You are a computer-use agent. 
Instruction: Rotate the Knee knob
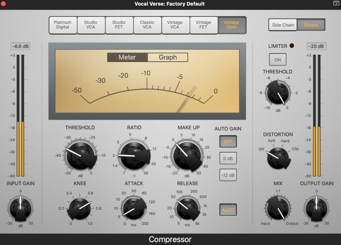click(80, 208)
